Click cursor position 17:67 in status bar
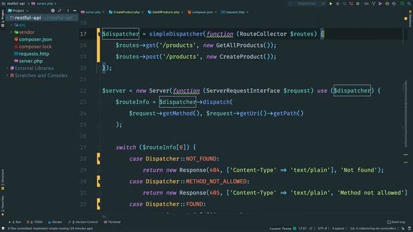The height and width of the screenshot is (232, 413). [x=303, y=229]
